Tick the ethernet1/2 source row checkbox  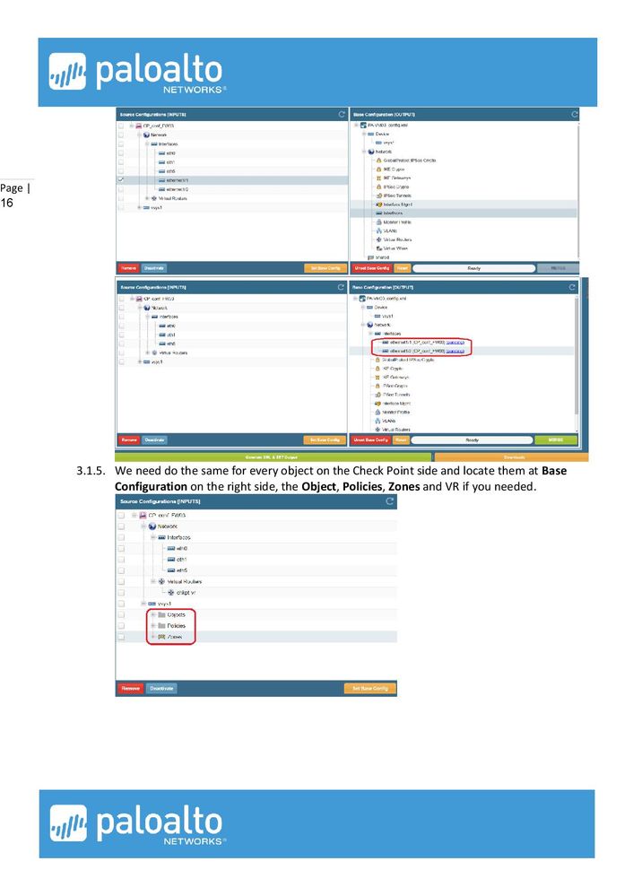(x=120, y=189)
